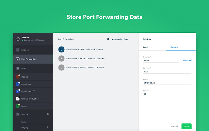Switch to the Local tab
The height and width of the screenshot is (131, 209).
pos(153,47)
